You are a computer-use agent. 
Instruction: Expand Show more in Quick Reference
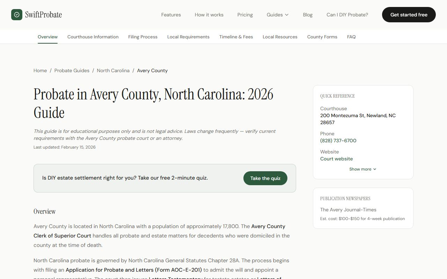click(362, 169)
